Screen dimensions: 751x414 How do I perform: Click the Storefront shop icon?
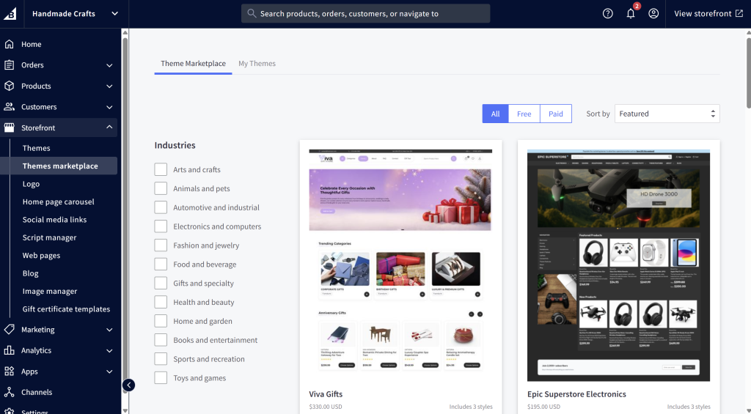[x=9, y=127]
